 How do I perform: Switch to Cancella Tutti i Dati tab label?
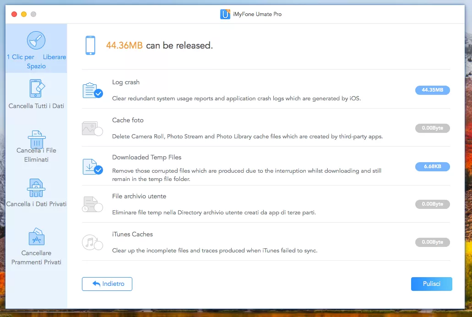click(x=36, y=106)
